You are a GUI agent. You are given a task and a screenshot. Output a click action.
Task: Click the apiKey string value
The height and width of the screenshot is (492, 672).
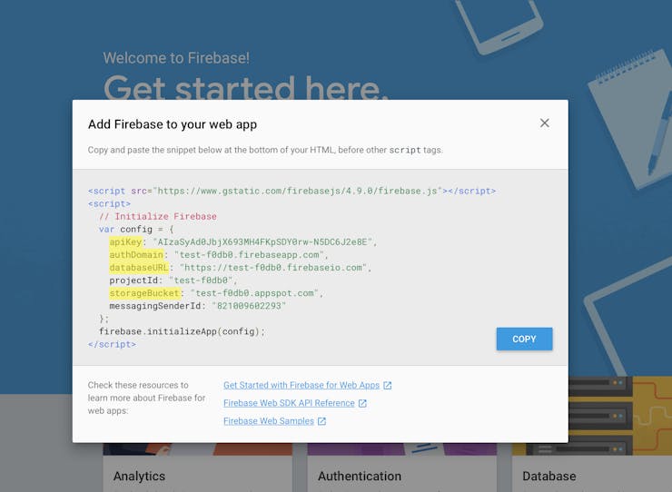pyautogui.click(x=262, y=242)
